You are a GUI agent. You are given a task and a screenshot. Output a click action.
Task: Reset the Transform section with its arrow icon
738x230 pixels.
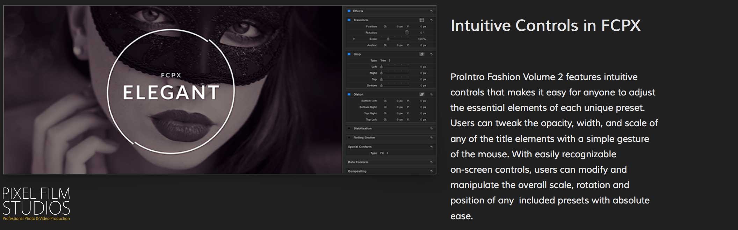click(x=431, y=20)
